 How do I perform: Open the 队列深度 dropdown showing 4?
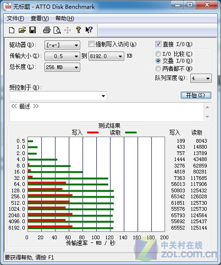tap(201, 78)
